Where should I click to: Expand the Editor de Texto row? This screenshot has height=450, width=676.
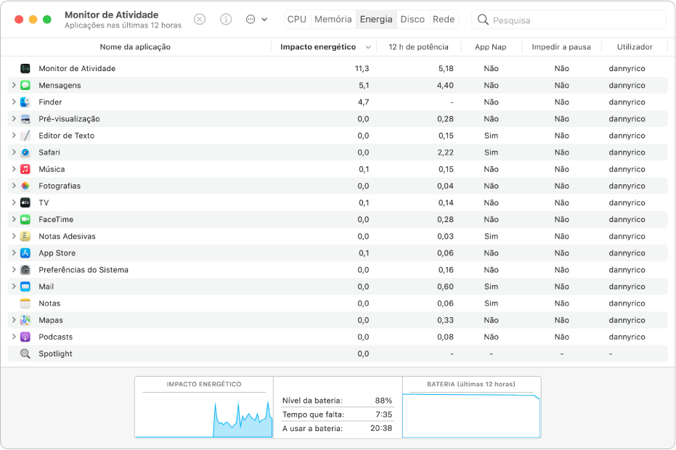[x=14, y=136]
